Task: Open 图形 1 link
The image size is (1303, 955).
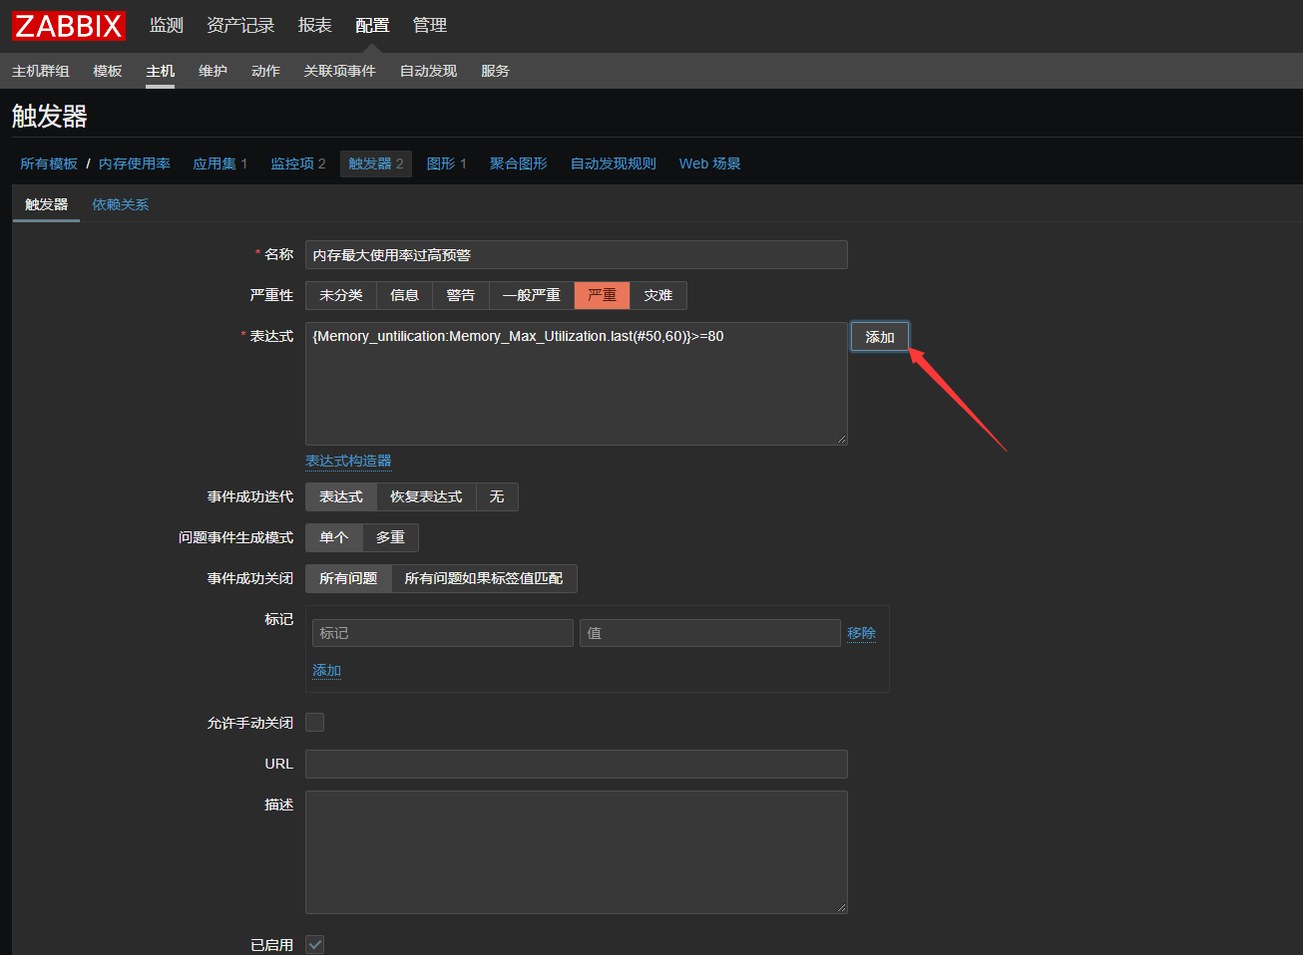Action: point(446,163)
